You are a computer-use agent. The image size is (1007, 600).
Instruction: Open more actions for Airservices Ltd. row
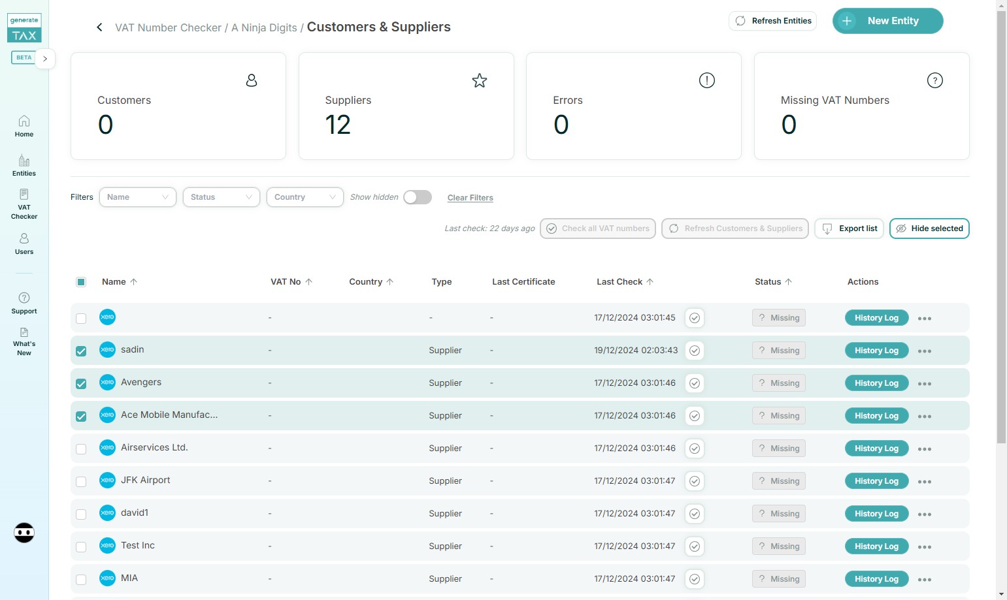coord(925,449)
